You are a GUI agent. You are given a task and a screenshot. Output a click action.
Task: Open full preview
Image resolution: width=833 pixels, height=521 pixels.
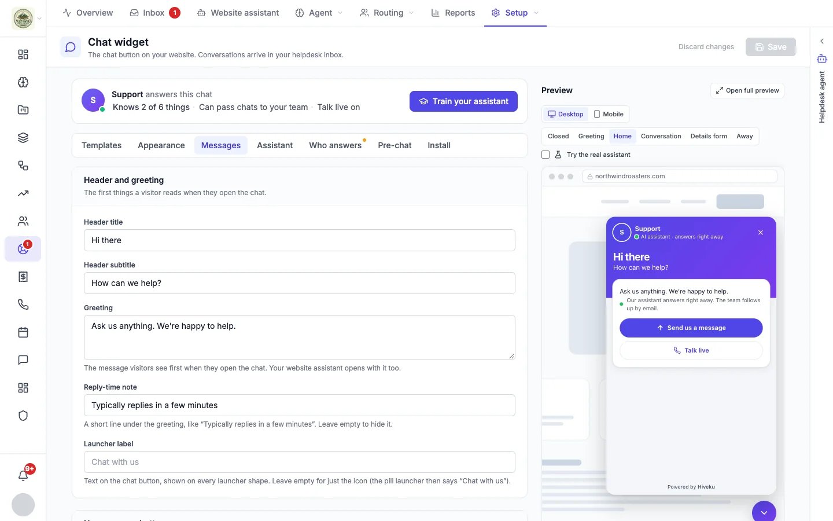(747, 90)
